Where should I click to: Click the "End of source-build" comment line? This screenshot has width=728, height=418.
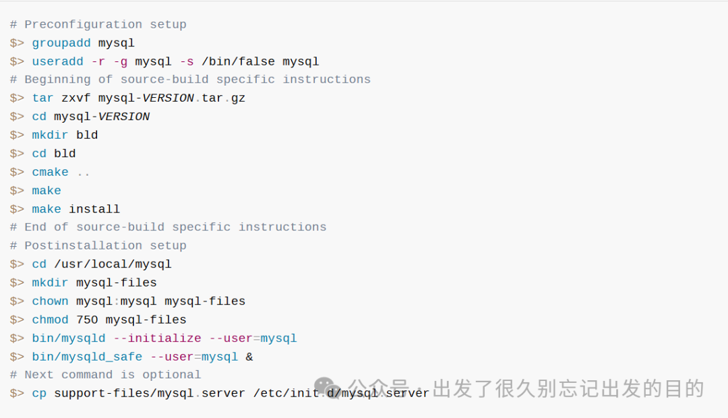[169, 227]
